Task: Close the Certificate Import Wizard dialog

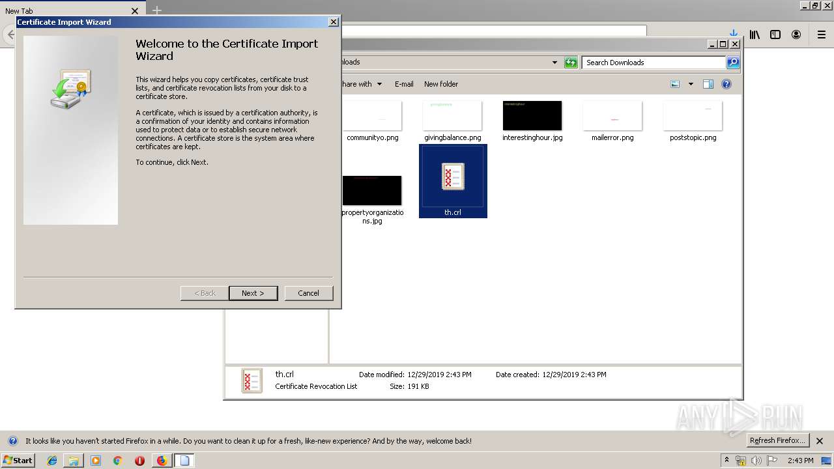Action: [x=334, y=21]
